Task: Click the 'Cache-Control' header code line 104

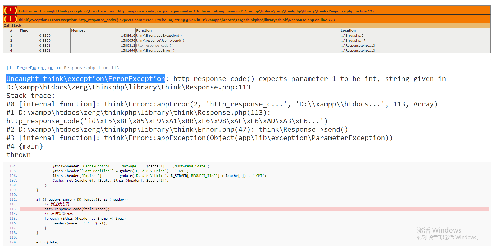Action: 131,166
